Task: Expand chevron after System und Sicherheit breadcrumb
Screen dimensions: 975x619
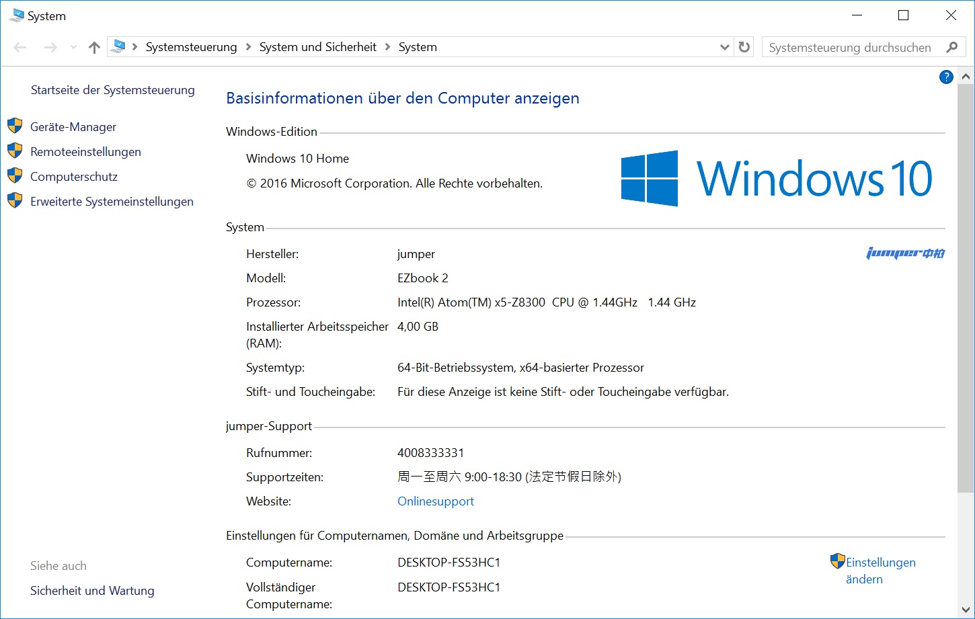Action: click(387, 47)
